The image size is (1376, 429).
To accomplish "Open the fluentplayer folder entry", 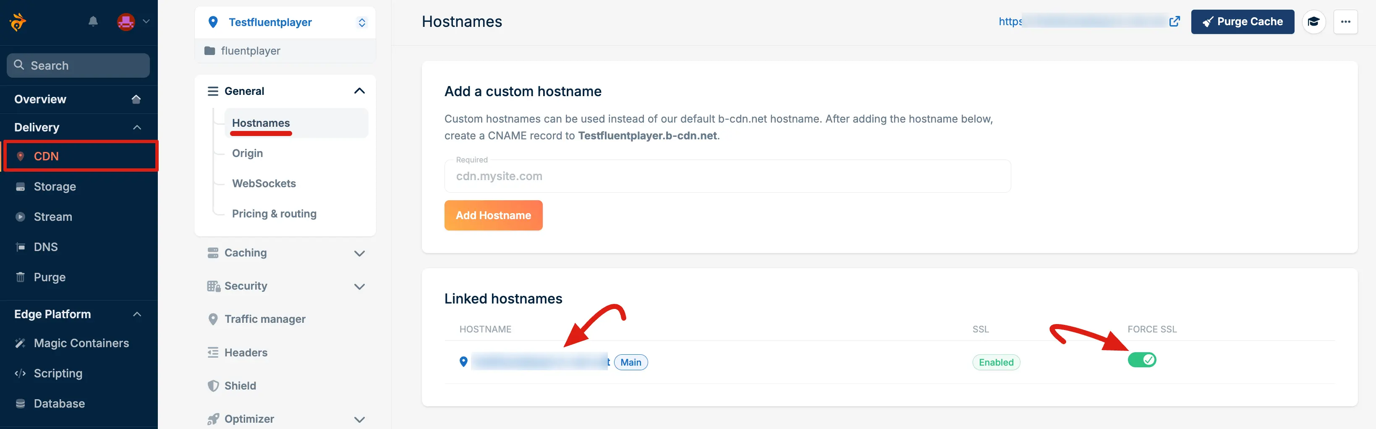I will pos(285,51).
